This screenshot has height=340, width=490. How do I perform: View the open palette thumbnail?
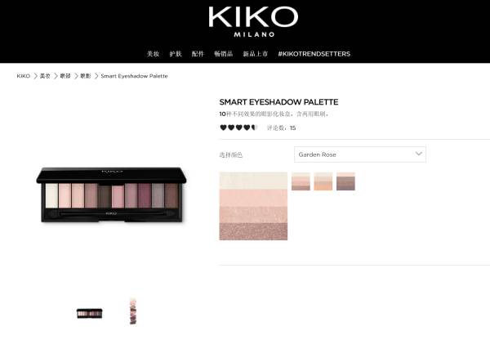tap(89, 313)
